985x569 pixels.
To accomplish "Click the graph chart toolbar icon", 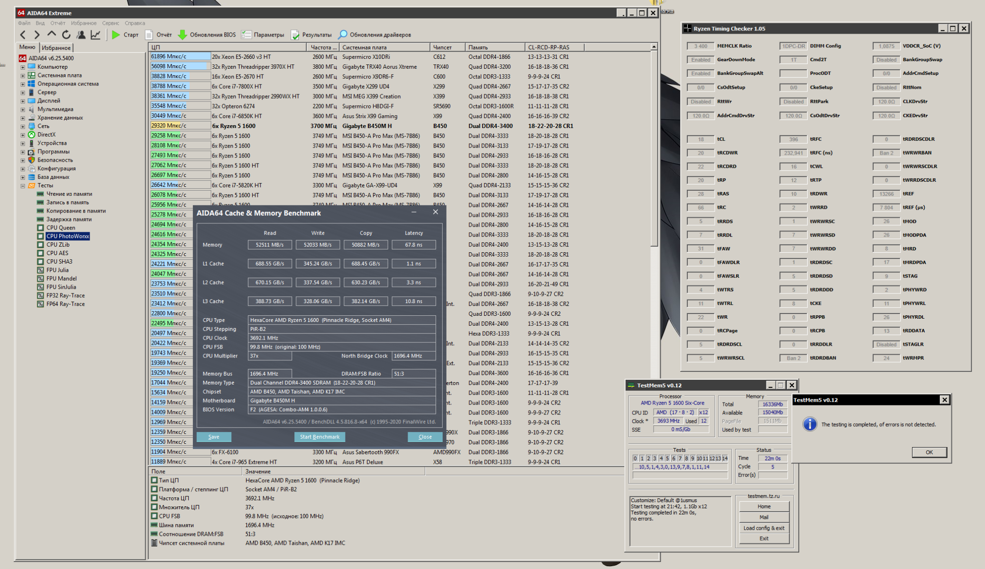I will coord(95,35).
